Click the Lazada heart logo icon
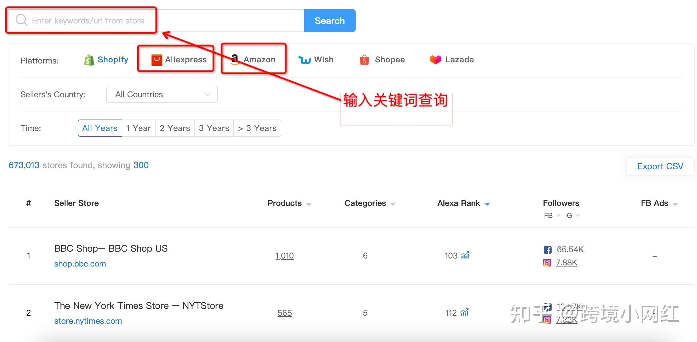 tap(435, 59)
